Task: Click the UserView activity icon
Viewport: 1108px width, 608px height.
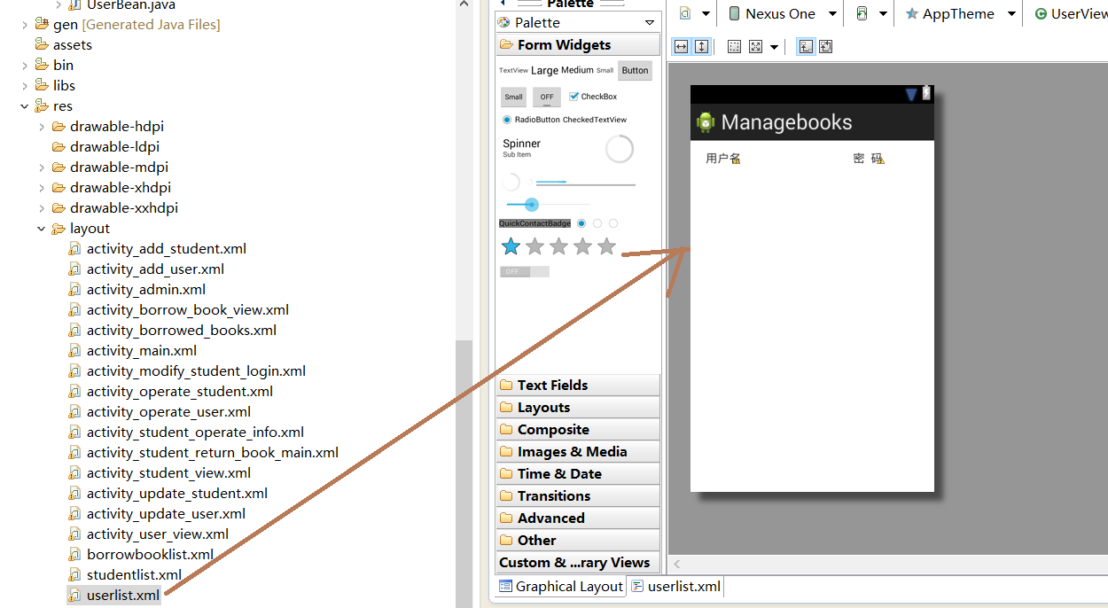Action: 1041,14
